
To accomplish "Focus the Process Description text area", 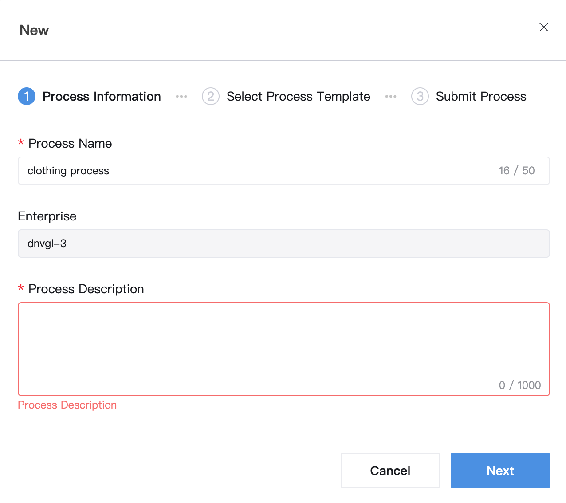I will click(x=284, y=349).
